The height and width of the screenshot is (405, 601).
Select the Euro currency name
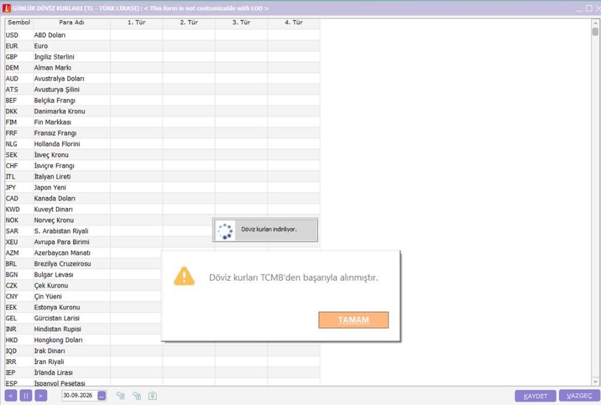72,46
